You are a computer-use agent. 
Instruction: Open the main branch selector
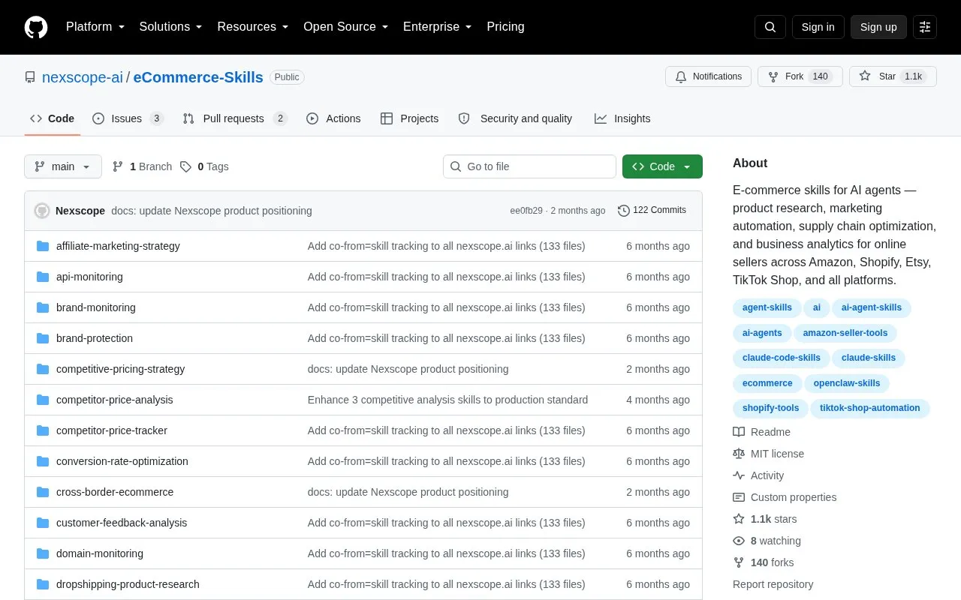pyautogui.click(x=63, y=166)
